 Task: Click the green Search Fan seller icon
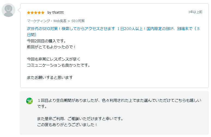(x=29, y=101)
